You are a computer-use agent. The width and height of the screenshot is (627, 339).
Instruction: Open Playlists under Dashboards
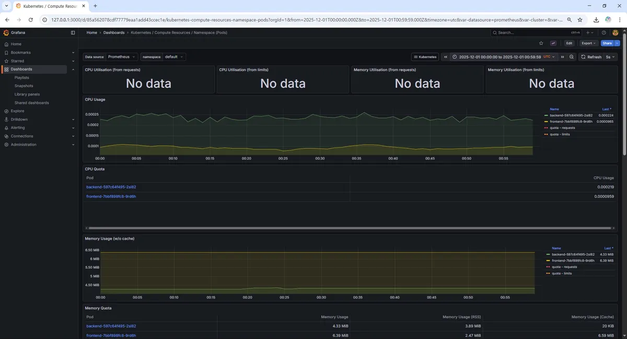click(22, 77)
